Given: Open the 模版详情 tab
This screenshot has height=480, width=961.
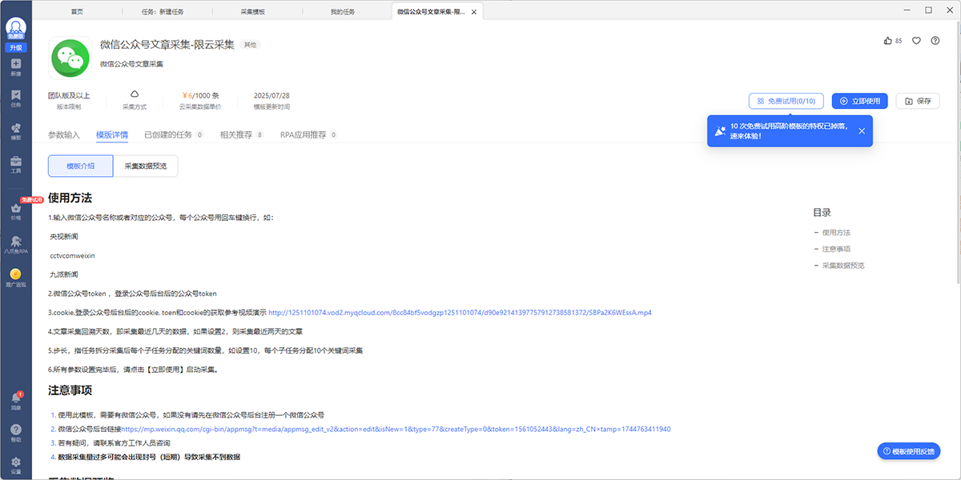Looking at the screenshot, I should pos(112,134).
